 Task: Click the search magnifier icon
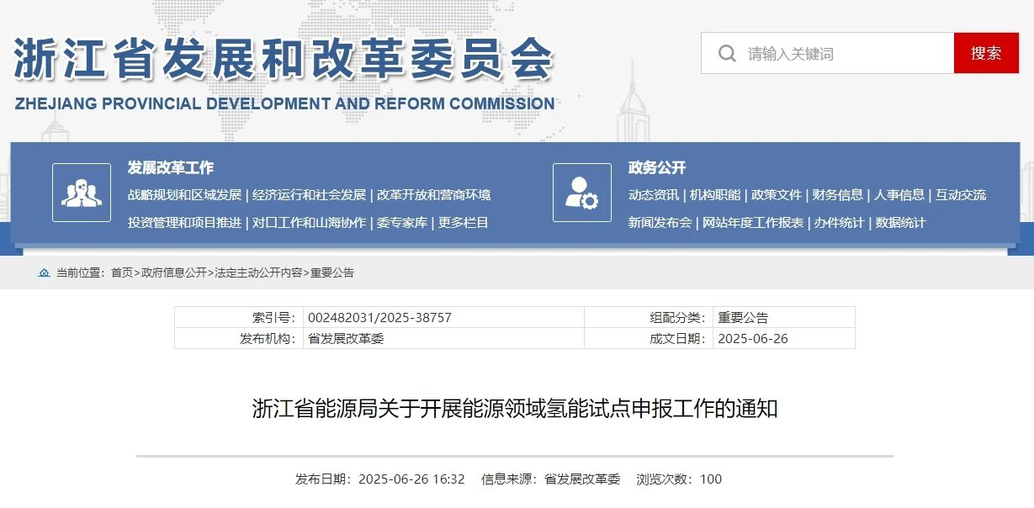[725, 52]
